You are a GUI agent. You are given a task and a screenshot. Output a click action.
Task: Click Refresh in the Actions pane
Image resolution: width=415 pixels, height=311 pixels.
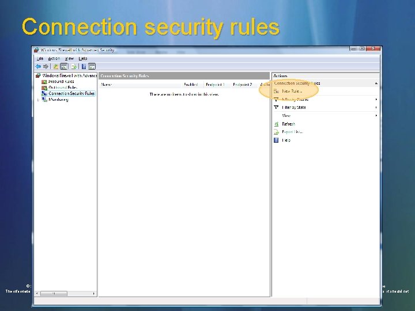point(289,124)
